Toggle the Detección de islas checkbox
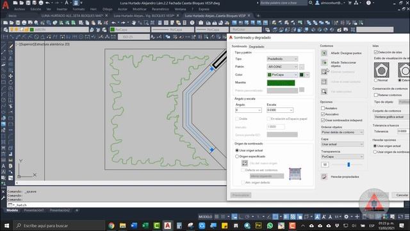Viewport: 410px width, 231px height. pyautogui.click(x=376, y=53)
